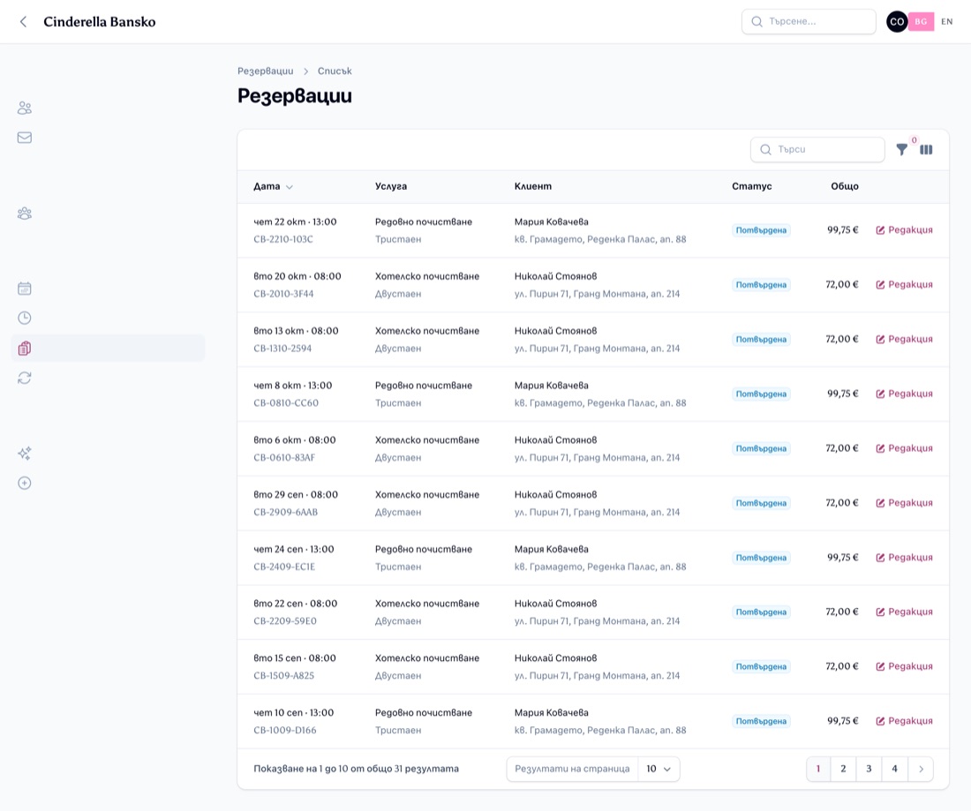
Task: Click the circled plus icon in sidebar
Action: click(25, 483)
